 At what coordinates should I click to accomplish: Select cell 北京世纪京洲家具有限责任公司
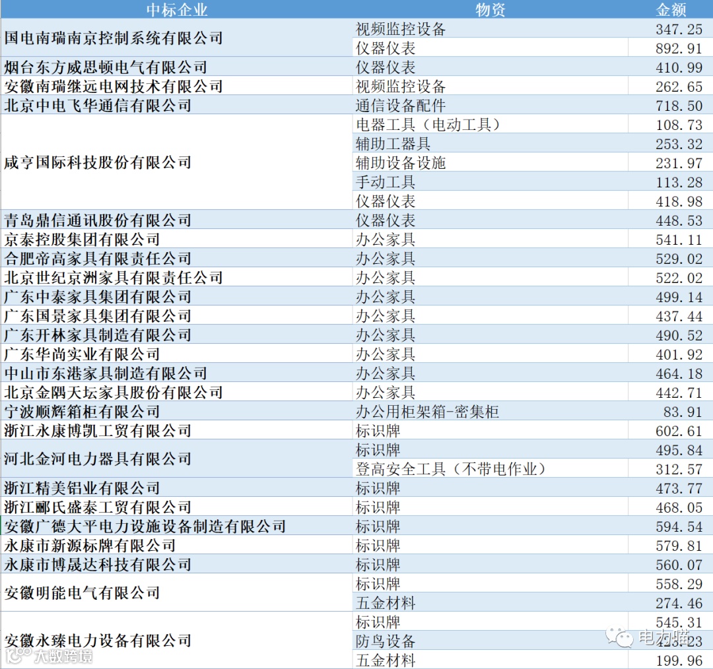point(176,277)
